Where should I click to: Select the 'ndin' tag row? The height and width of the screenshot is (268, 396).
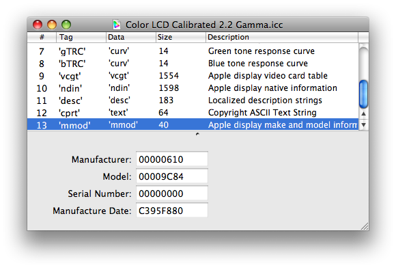(x=193, y=88)
